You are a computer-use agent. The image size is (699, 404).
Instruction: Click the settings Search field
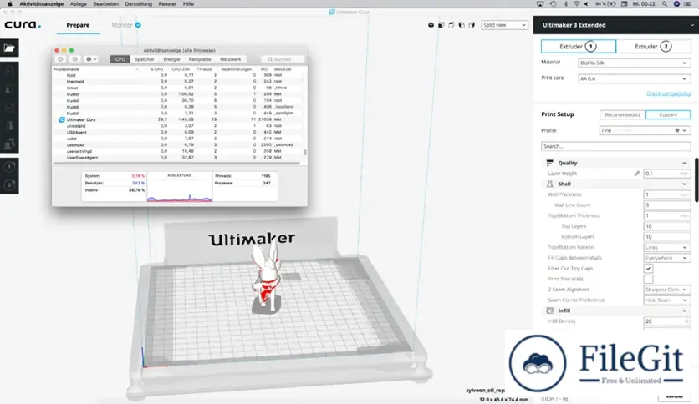pos(615,146)
